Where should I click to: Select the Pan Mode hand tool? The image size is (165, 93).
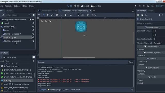click(x=65, y=15)
